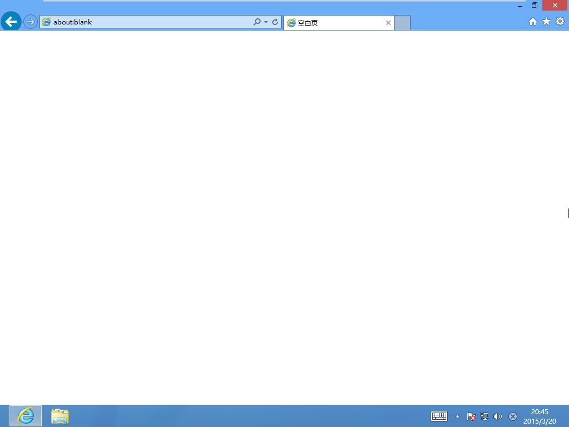Image resolution: width=569 pixels, height=427 pixels.
Task: Click the Internet Explorer taskbar button
Action: [x=26, y=416]
